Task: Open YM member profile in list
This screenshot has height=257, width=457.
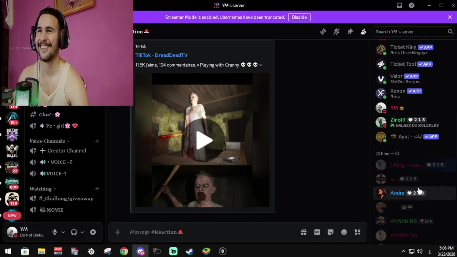Action: click(x=413, y=108)
